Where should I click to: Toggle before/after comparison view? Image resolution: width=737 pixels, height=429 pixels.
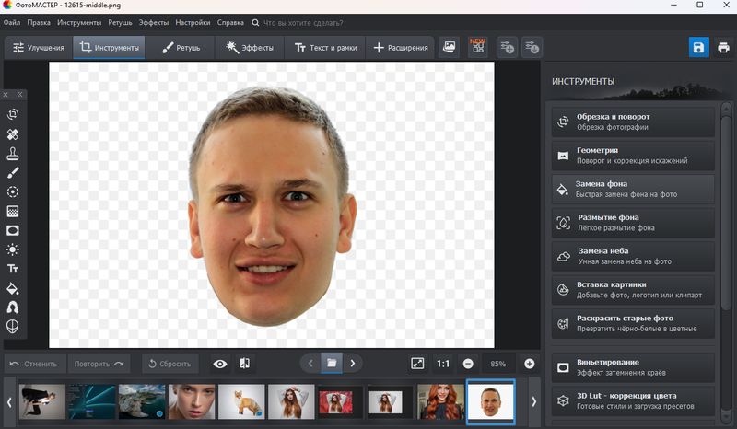click(245, 364)
